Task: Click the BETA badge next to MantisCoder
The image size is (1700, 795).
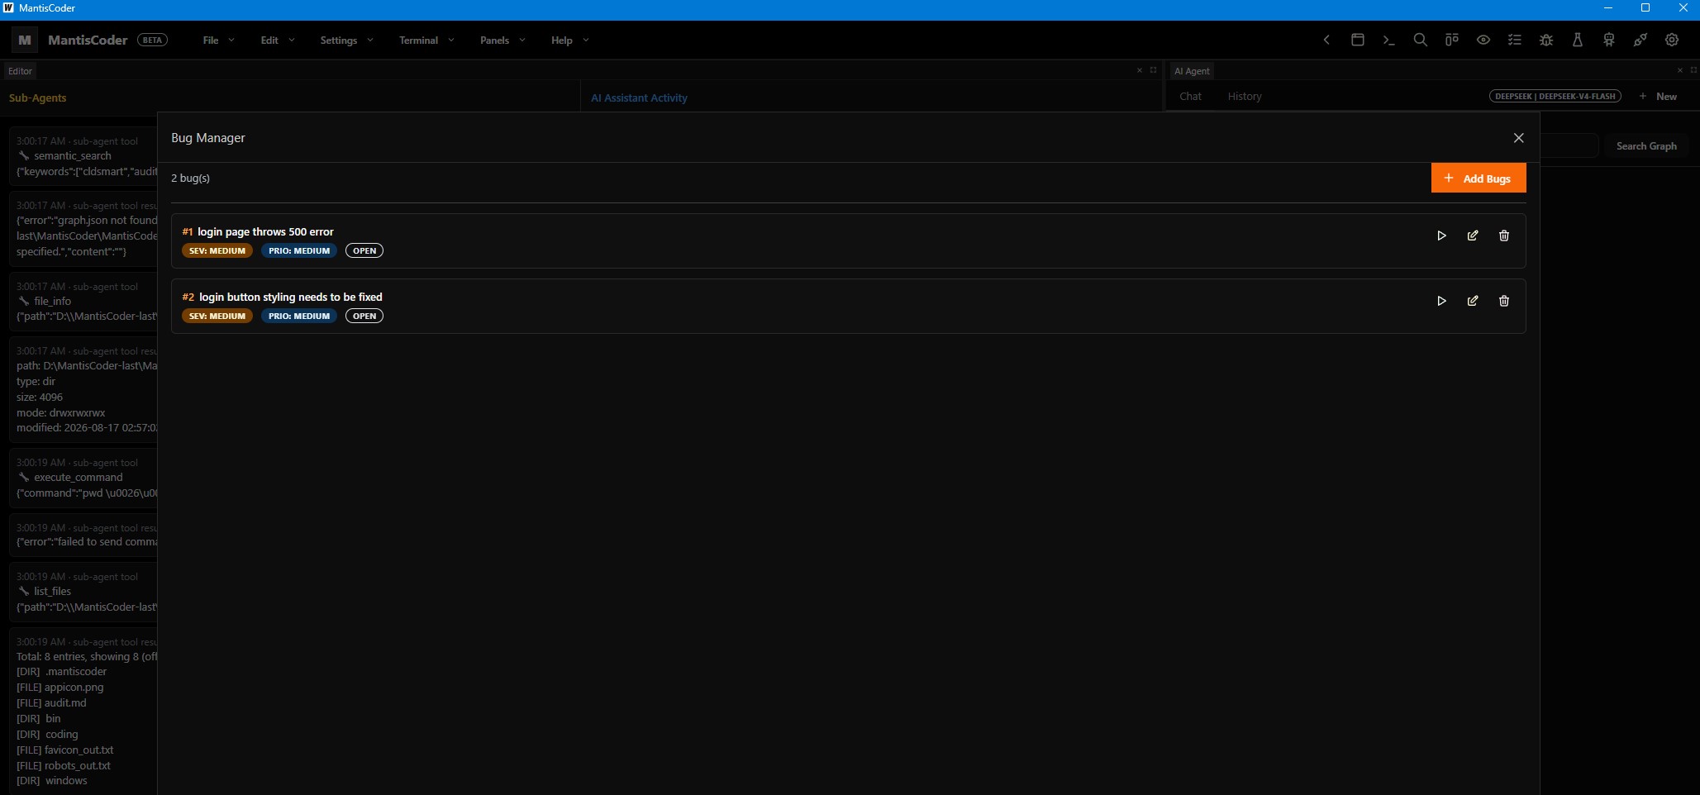Action: click(x=152, y=40)
